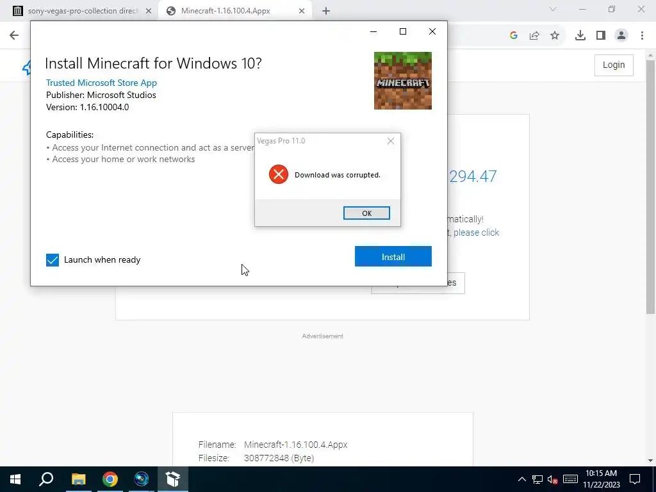Open the touch keyboard tray icon
Image resolution: width=656 pixels, height=492 pixels.
coord(570,479)
